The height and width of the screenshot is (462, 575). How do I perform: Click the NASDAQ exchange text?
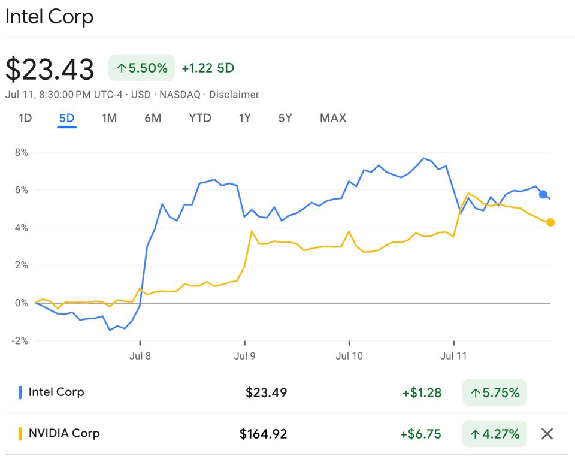pyautogui.click(x=180, y=95)
